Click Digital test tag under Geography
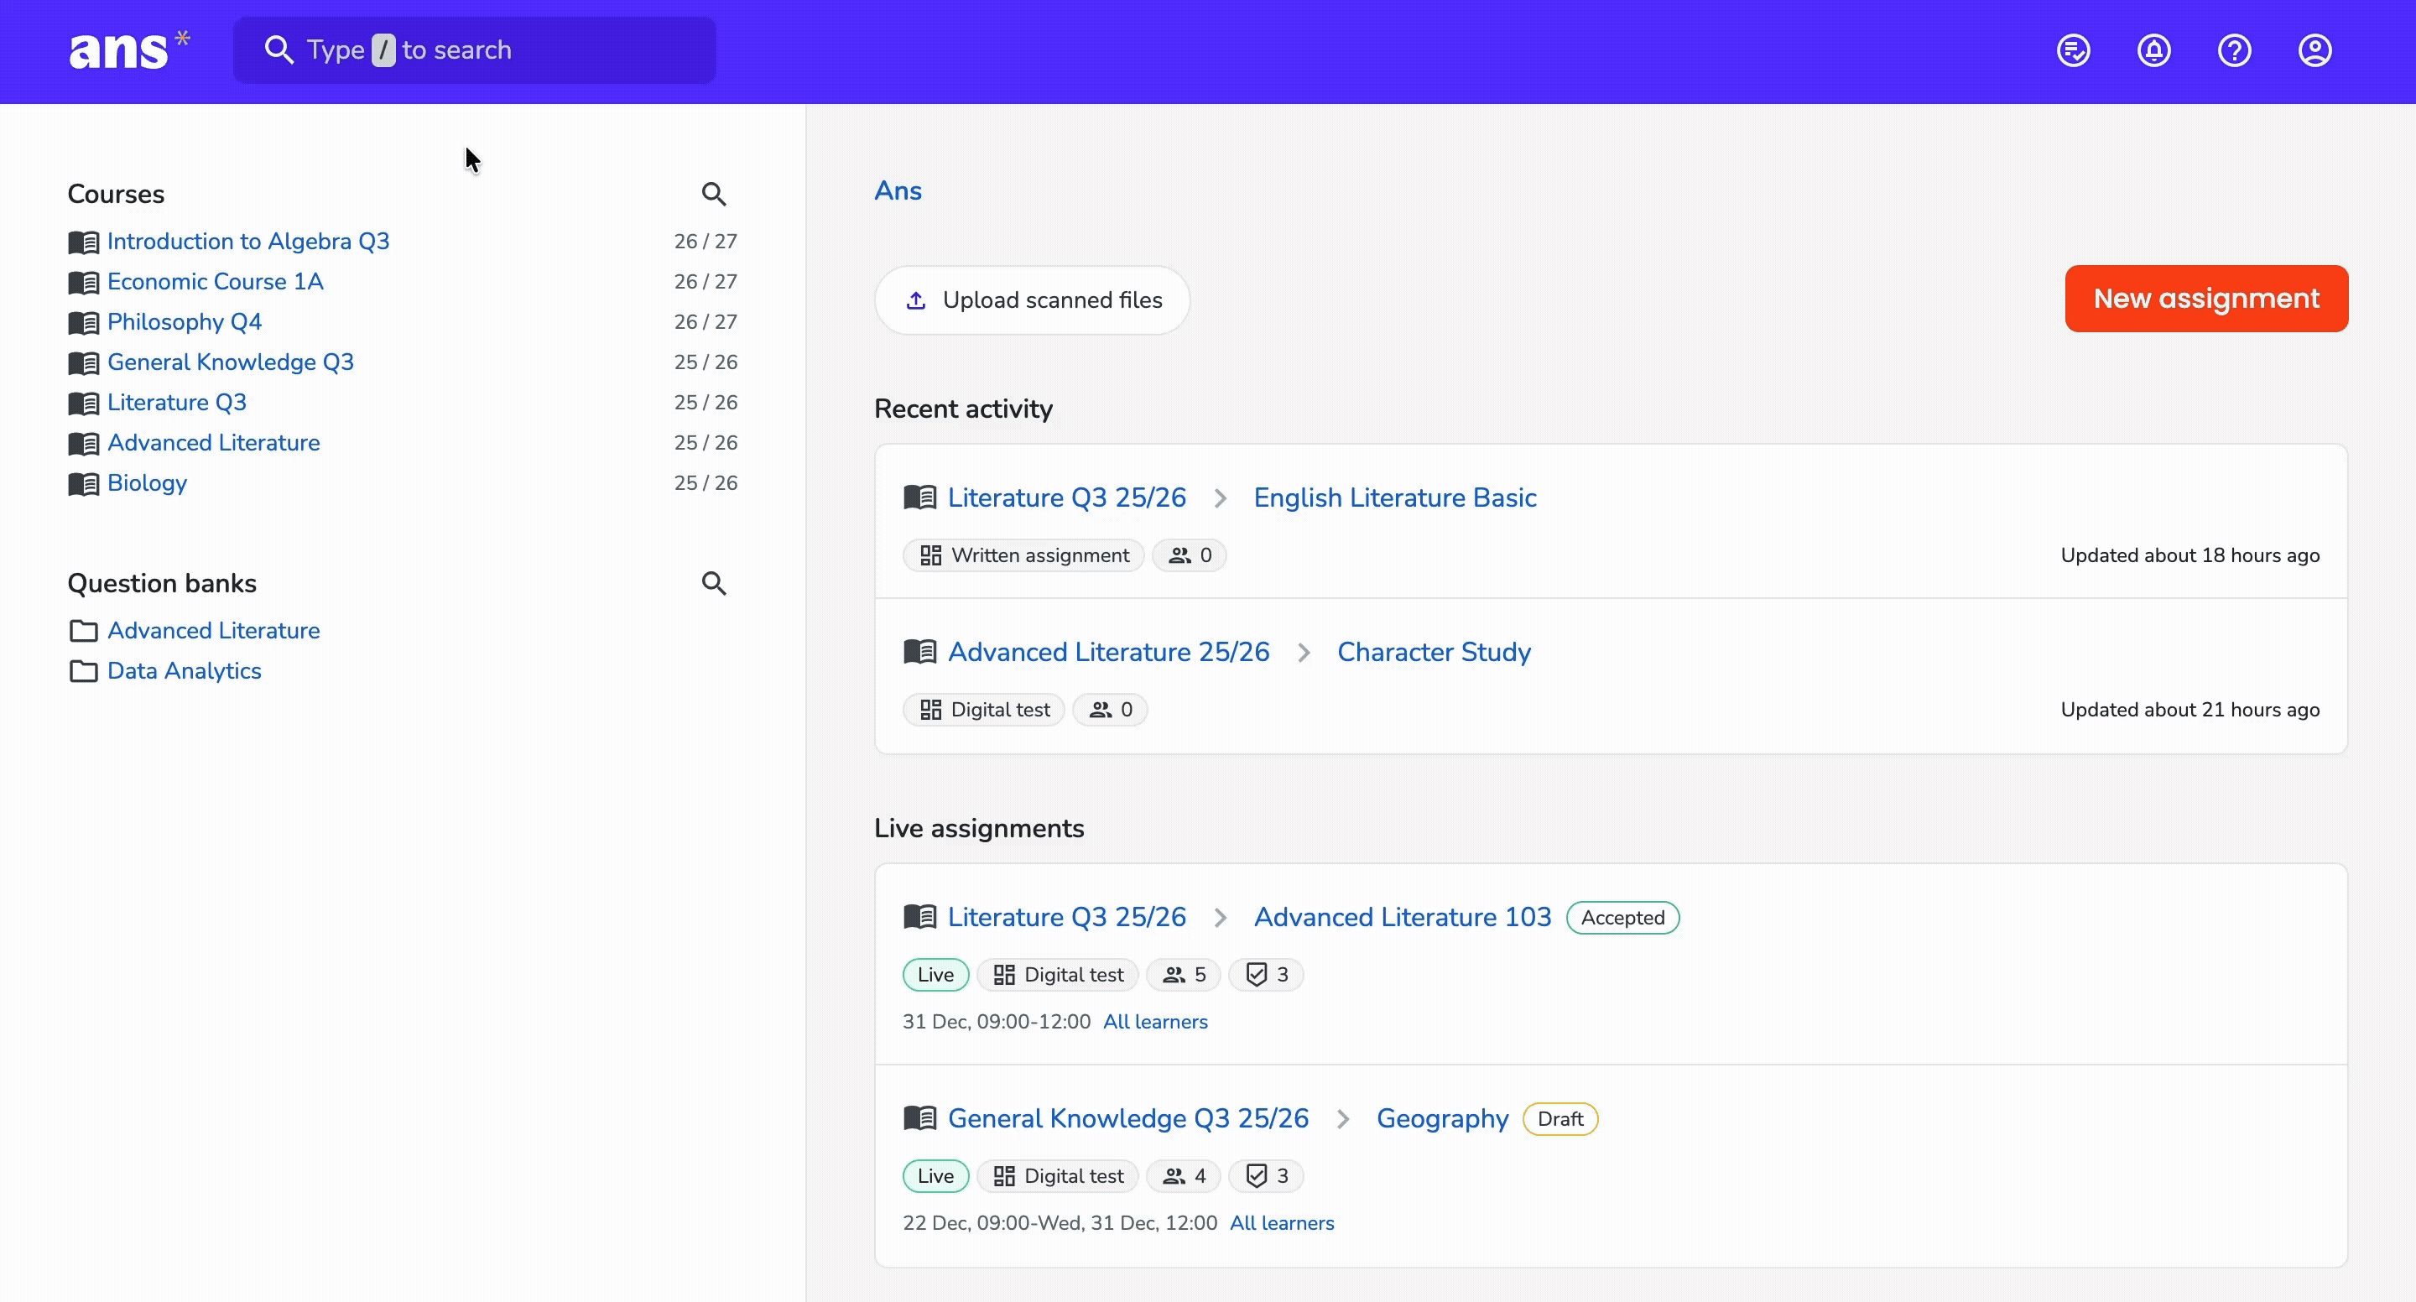Screen dimensions: 2416x1302 [x=1058, y=1176]
